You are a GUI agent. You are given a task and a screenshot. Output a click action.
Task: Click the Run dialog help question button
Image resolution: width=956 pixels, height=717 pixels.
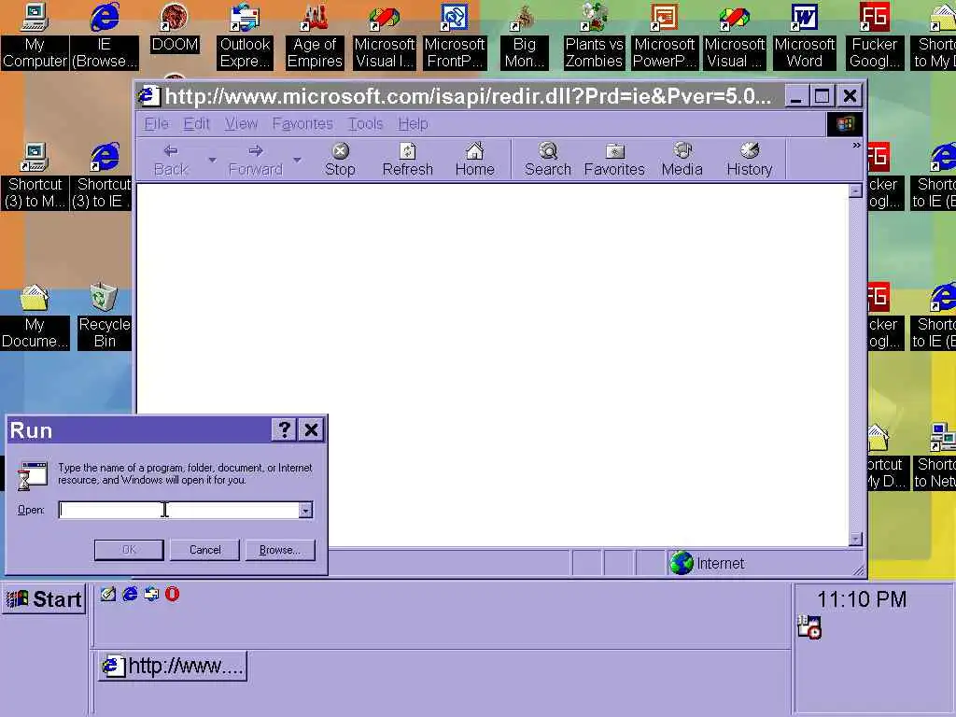click(284, 430)
